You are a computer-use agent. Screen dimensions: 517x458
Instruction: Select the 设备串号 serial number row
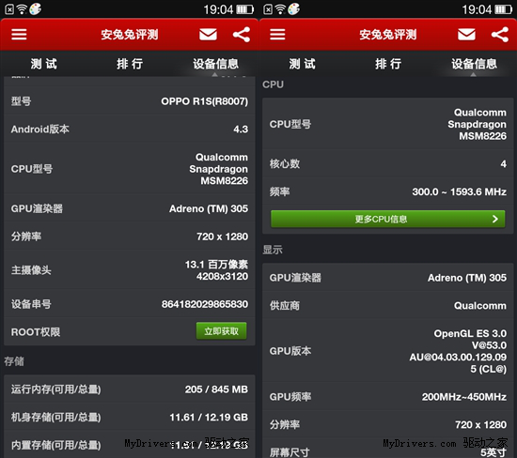pos(130,304)
